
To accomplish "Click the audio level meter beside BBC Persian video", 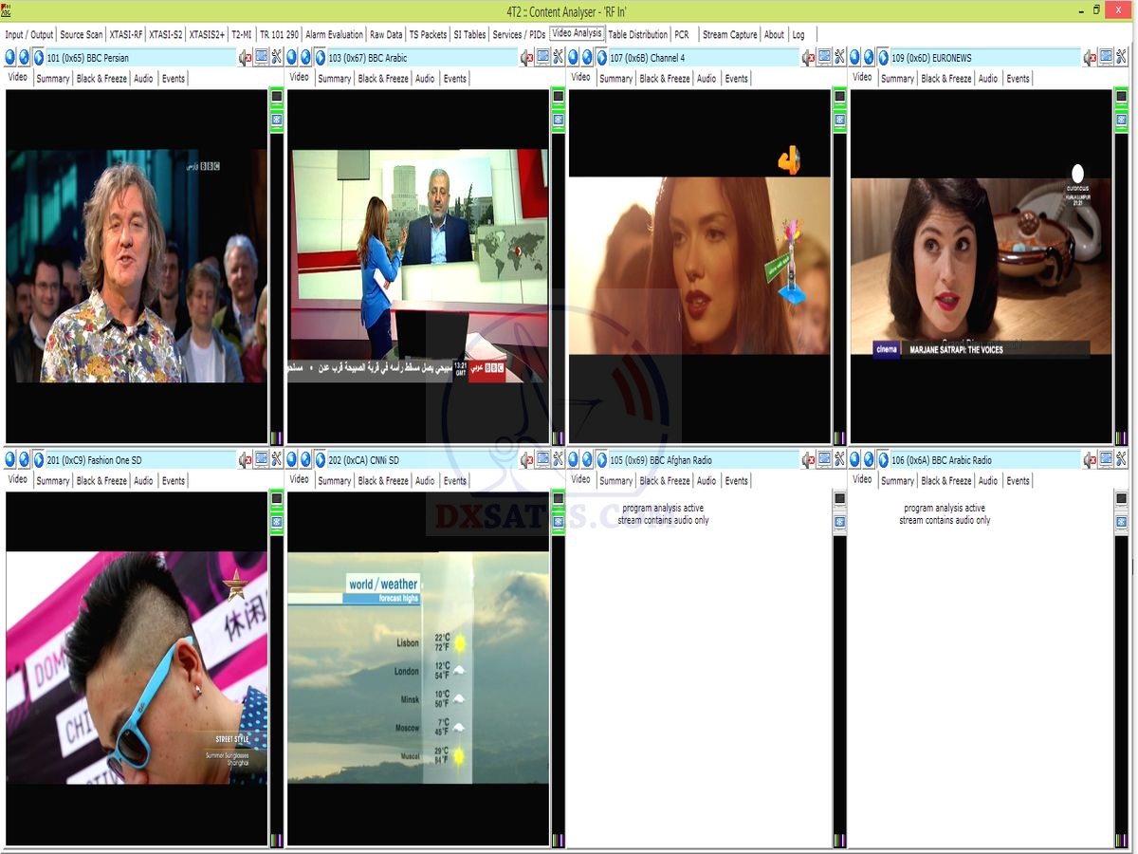I will tap(276, 285).
